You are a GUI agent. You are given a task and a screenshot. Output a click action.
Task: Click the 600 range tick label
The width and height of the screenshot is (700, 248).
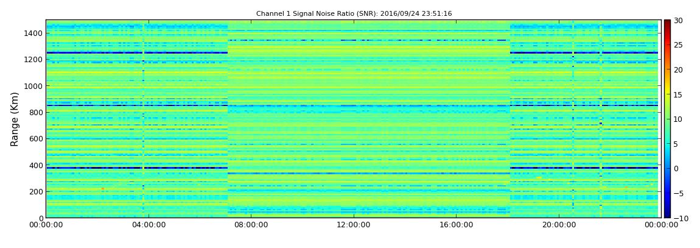click(x=36, y=138)
